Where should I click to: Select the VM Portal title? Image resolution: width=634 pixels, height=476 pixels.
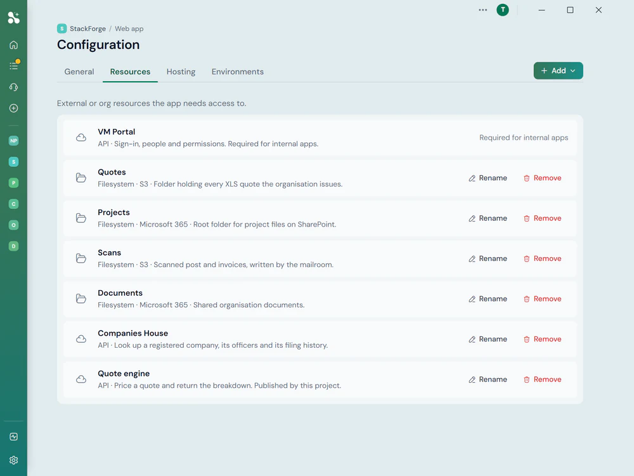(x=117, y=131)
